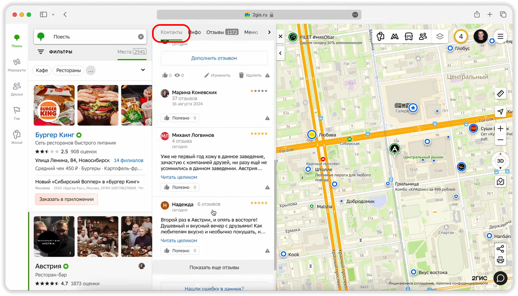518x296 pixels.
Task: Mark Марина Коневских's review as Полезно
Action: point(180,118)
